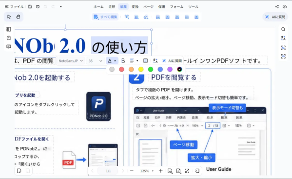Toggle bold formatting for selected text

[x=123, y=60]
